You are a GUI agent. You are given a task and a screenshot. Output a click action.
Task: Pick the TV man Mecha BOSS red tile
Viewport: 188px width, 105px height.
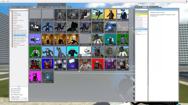pyautogui.click(x=98, y=64)
